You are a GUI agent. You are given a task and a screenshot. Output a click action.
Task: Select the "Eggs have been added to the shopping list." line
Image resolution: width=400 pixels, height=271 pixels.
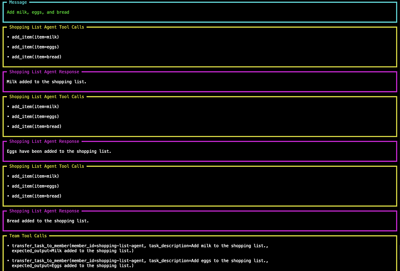59,151
